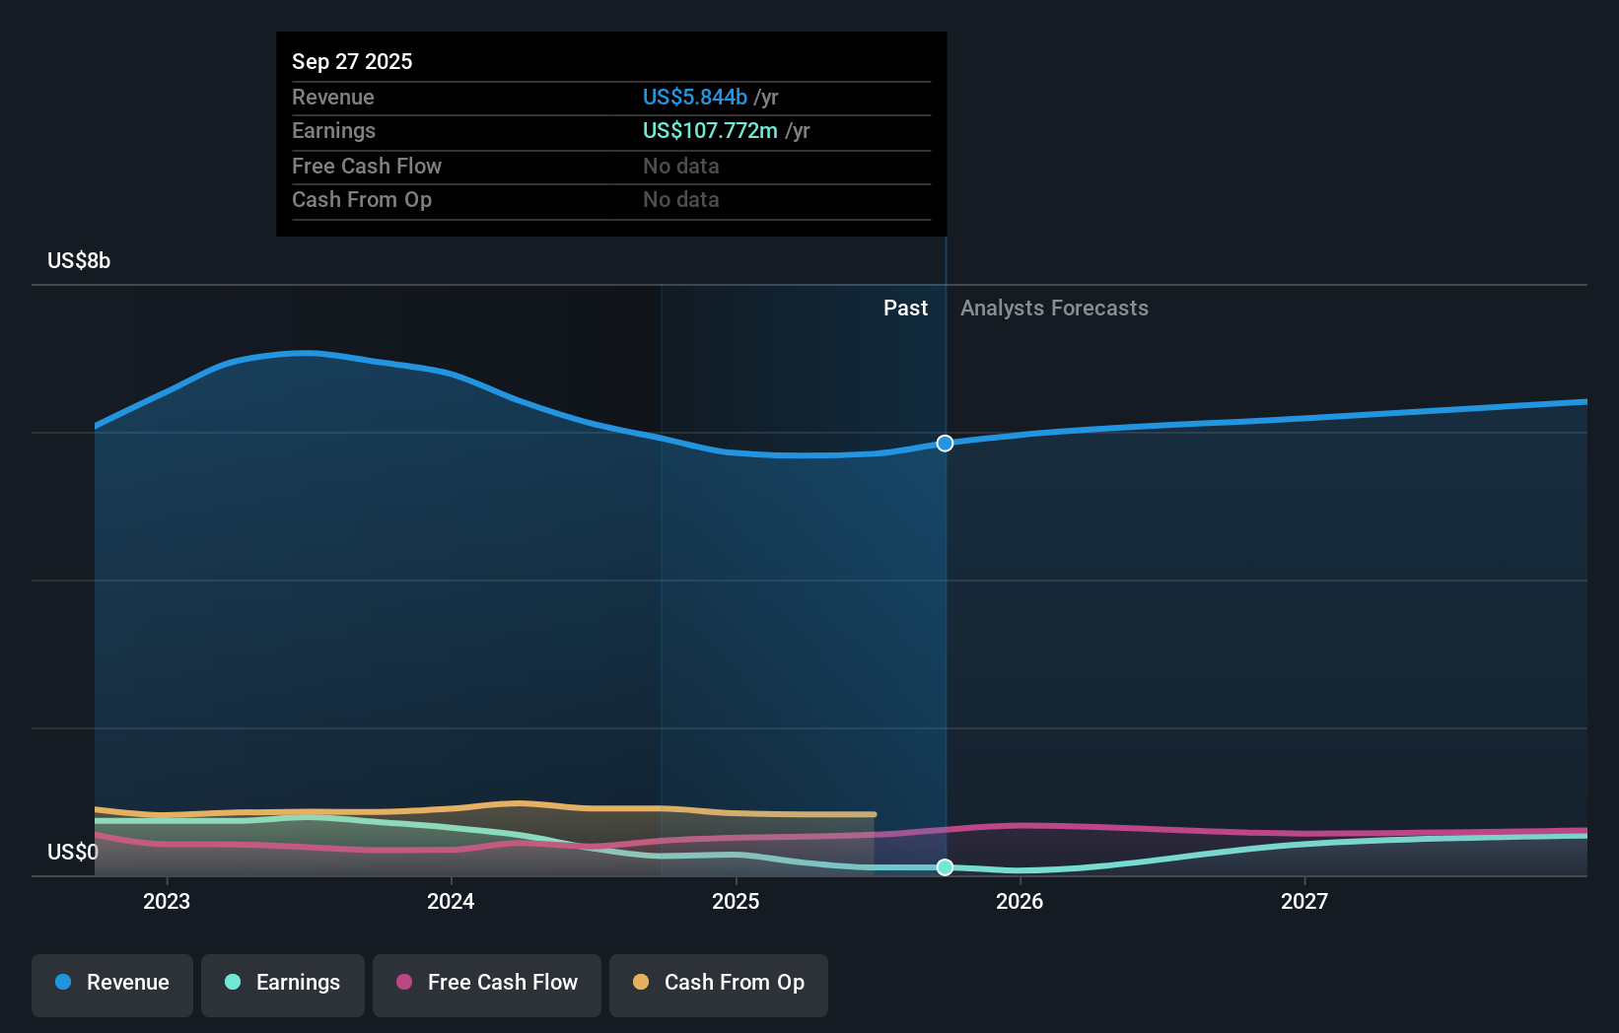Screen dimensions: 1619x1033
Task: Toggle the Revenue series visibility
Action: (111, 985)
